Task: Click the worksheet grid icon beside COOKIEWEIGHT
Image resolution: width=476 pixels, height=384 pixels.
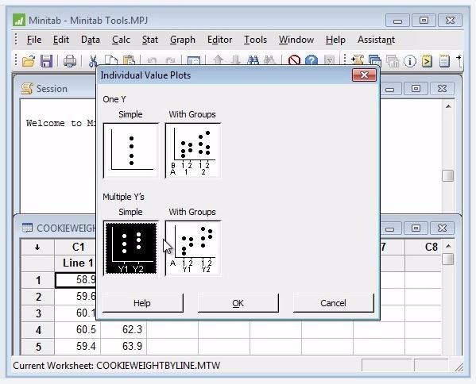Action: [27, 228]
